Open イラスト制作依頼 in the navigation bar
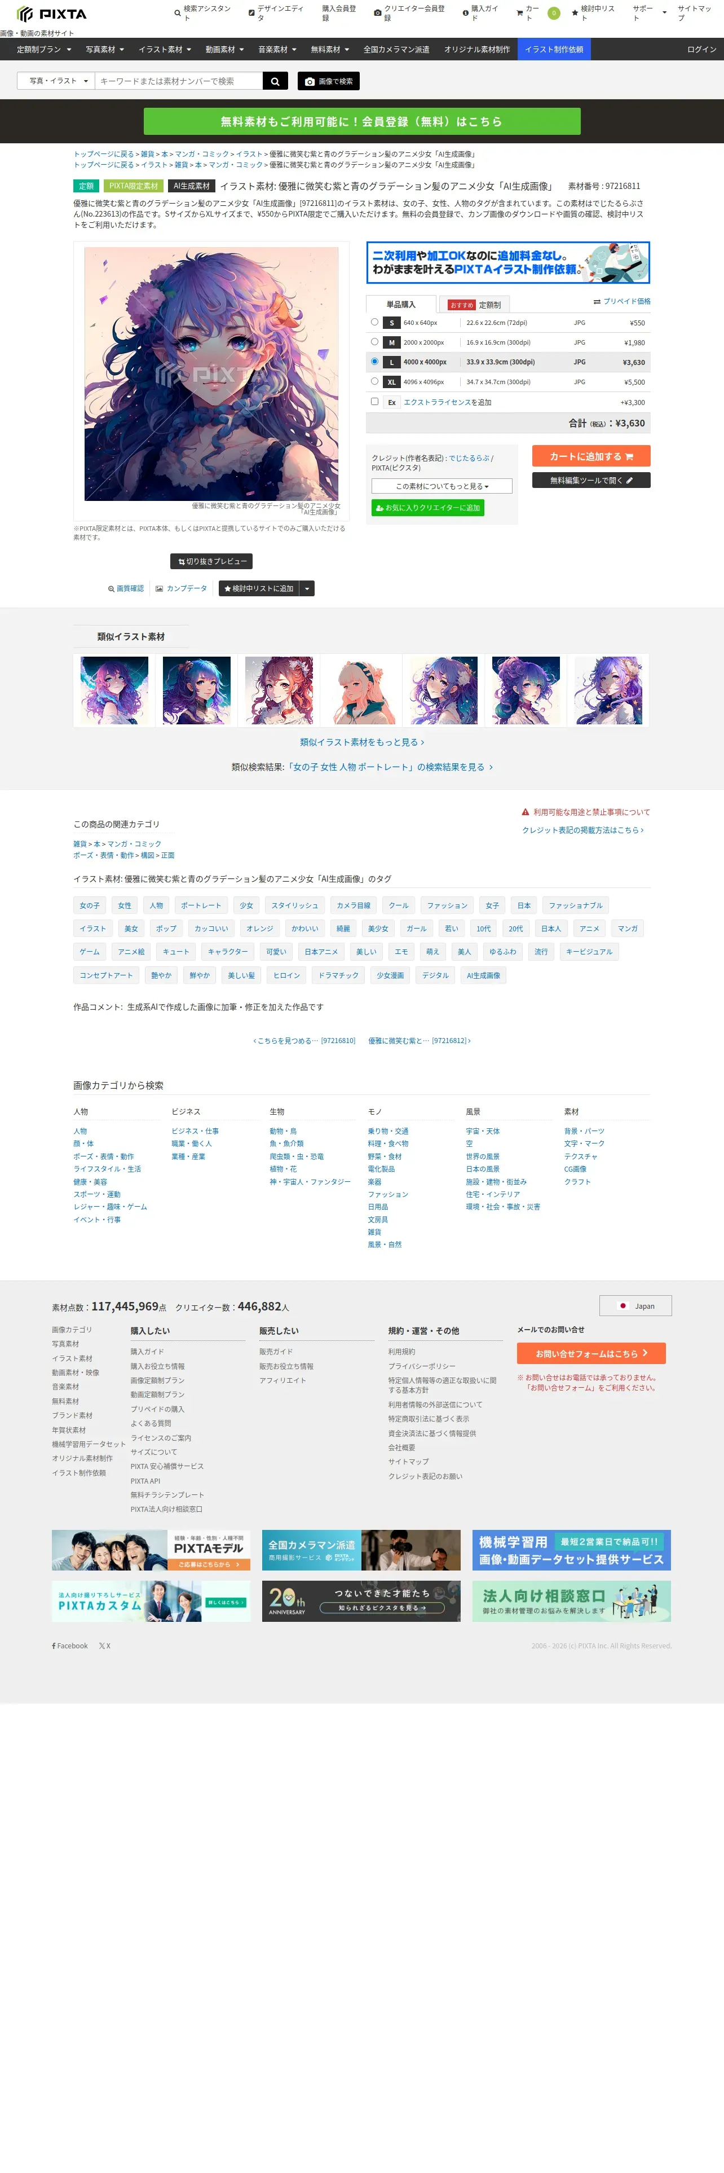 (554, 50)
